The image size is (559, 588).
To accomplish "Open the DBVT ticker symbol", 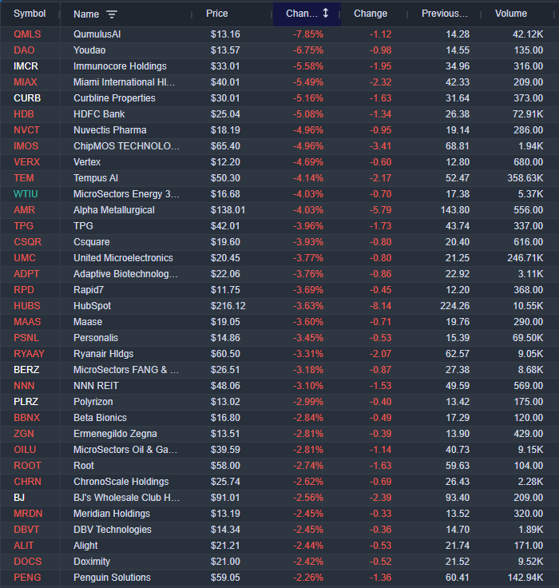I will click(26, 530).
